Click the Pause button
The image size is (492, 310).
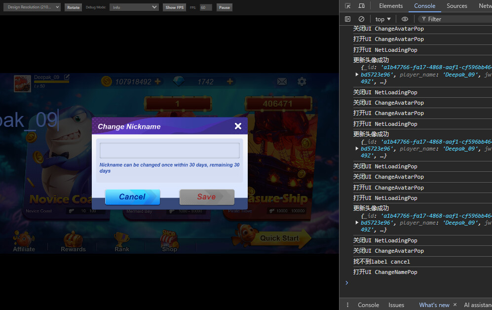[x=225, y=7]
